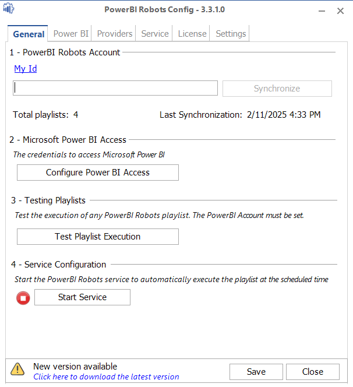Close the window using the title bar X
Viewport: 353px width, 387px height.
coord(341,10)
